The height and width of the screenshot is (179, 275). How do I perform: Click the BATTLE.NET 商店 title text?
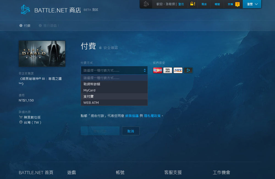click(58, 10)
